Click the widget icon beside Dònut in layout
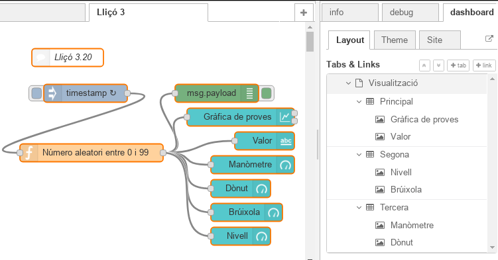Screen dimensions: 498x260 tap(380, 243)
